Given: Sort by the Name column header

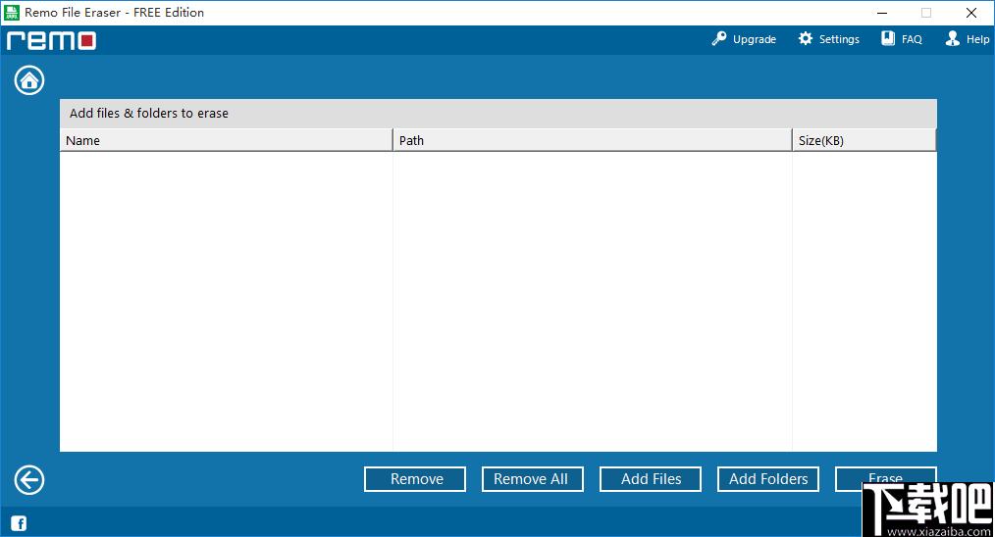Looking at the screenshot, I should coord(227,140).
